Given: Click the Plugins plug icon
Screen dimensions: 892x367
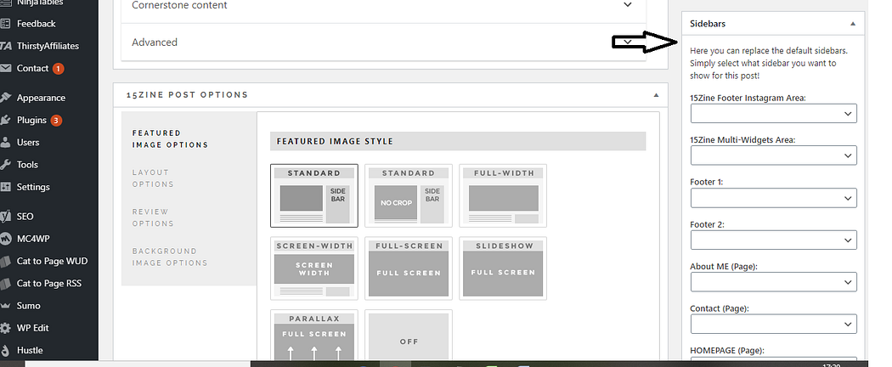Looking at the screenshot, I should click(5, 120).
